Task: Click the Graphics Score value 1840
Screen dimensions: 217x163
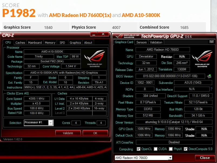Action: point(48,28)
